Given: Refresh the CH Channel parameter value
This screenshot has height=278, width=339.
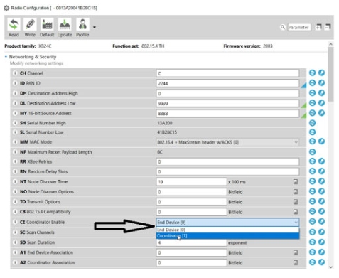Looking at the screenshot, I should click(x=312, y=73).
